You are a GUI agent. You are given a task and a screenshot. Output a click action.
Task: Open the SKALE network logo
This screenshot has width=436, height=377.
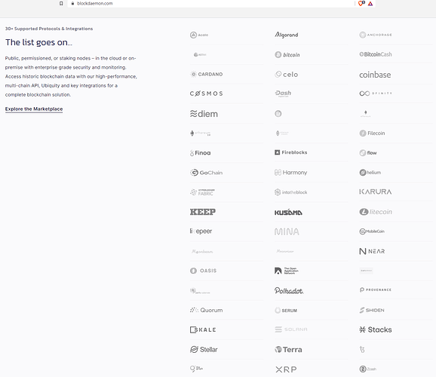[x=203, y=329]
